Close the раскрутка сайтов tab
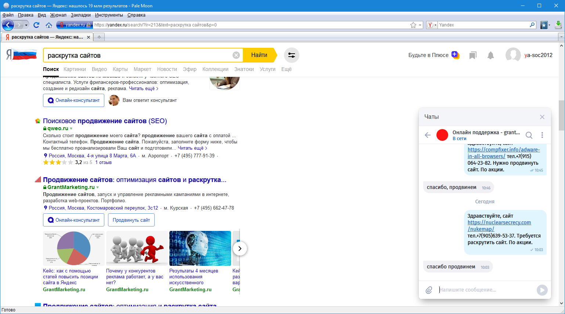 click(89, 37)
